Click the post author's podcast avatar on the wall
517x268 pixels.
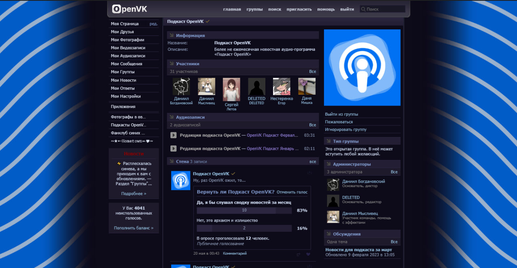pyautogui.click(x=181, y=180)
